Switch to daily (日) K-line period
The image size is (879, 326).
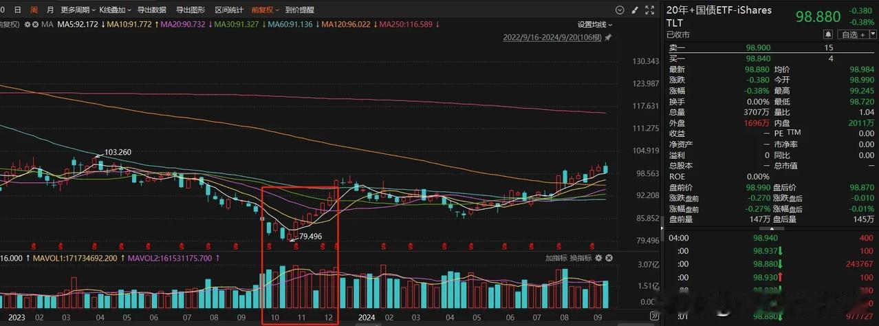(17, 10)
